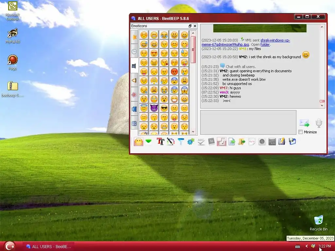This screenshot has height=251, width=335.
Task: Select the symbols emoticons tab
Action: pos(134,123)
